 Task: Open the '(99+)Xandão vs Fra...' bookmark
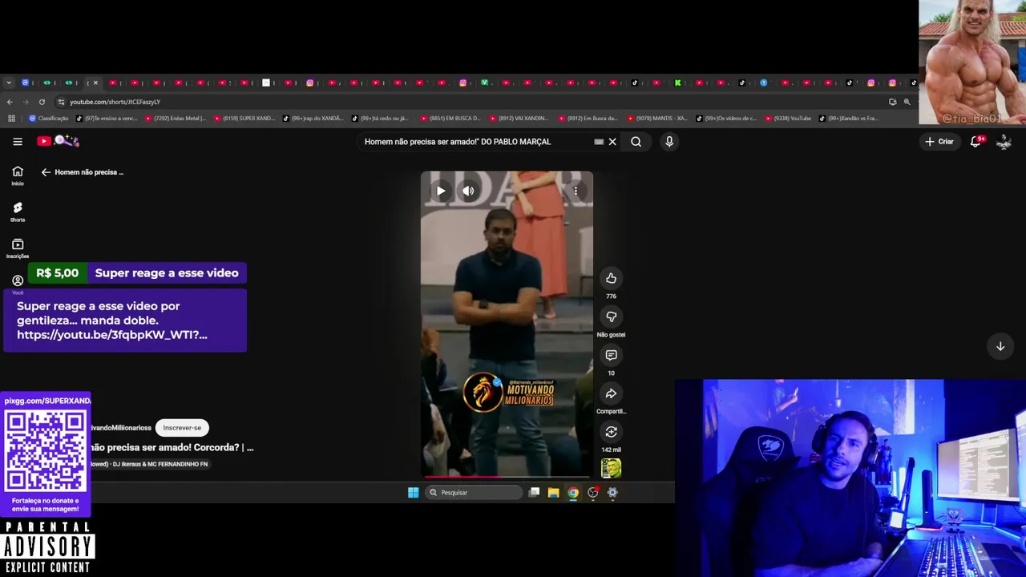click(x=849, y=119)
